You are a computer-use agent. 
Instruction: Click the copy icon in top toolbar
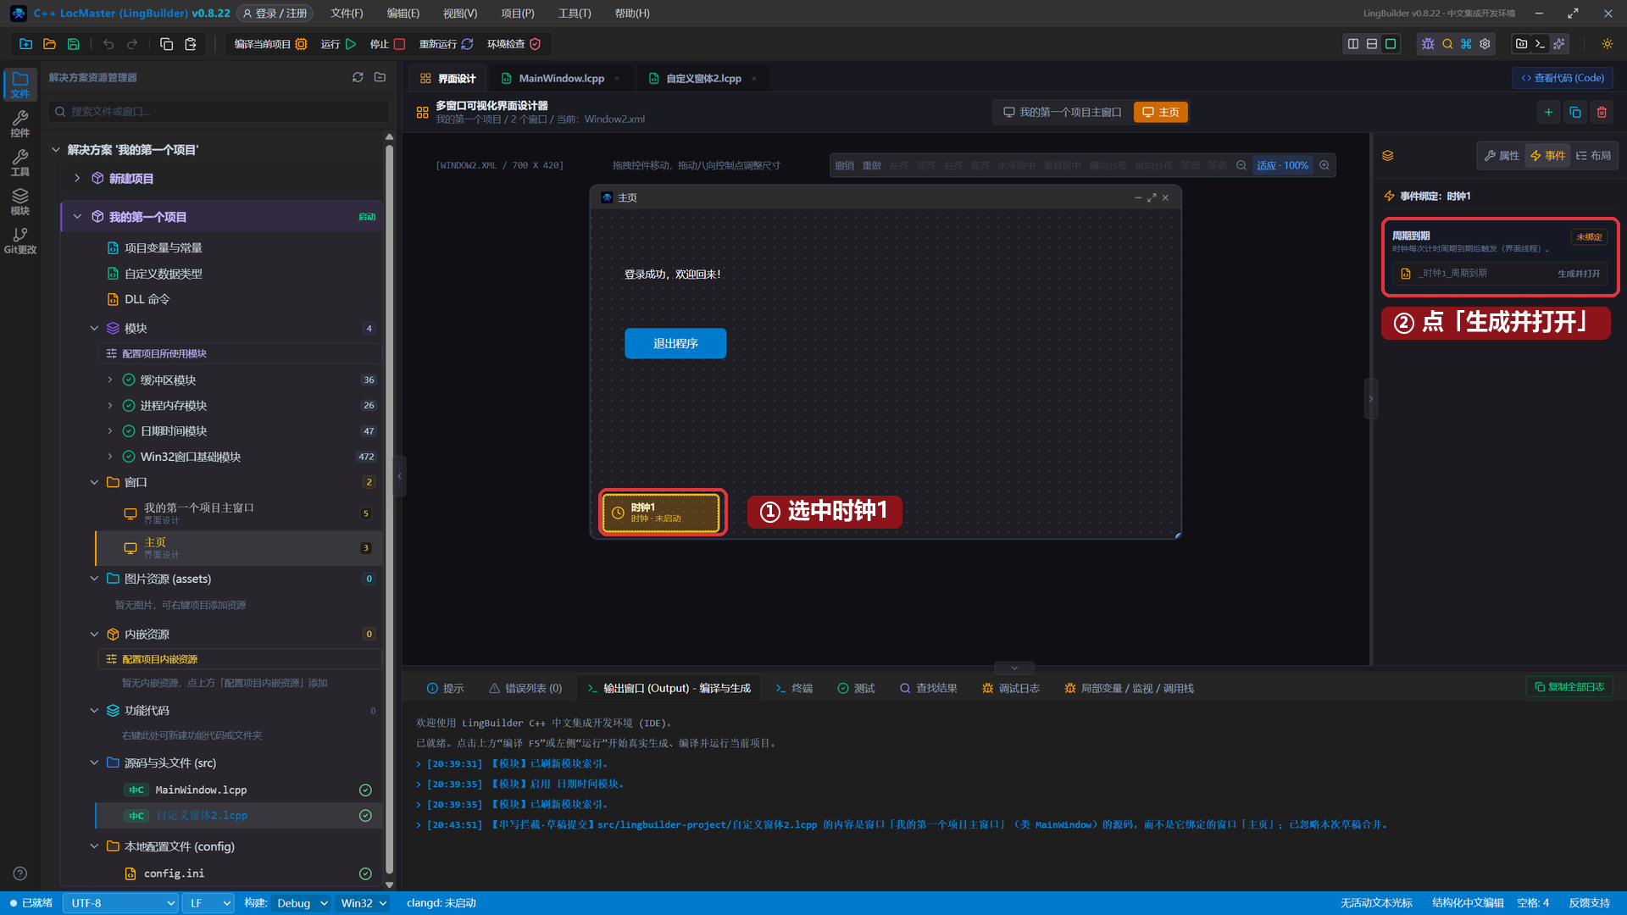pyautogui.click(x=166, y=44)
